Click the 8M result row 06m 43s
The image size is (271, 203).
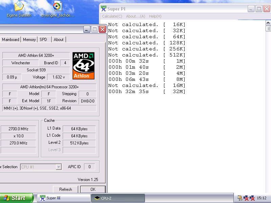(x=147, y=79)
